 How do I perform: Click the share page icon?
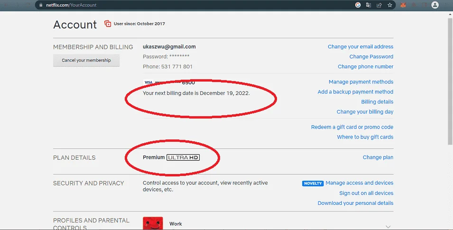379,5
